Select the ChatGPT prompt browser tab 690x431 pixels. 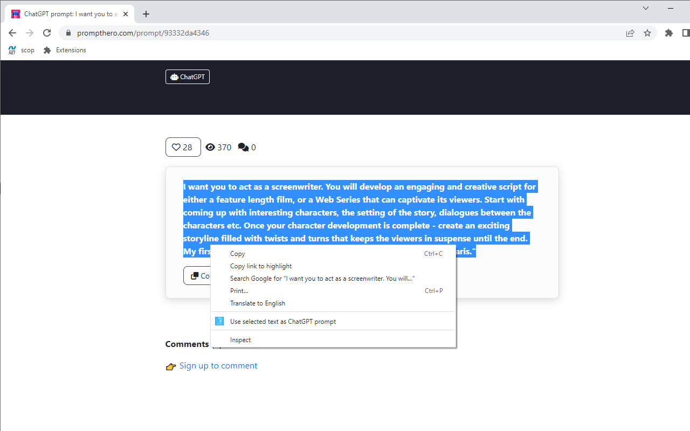pos(70,15)
